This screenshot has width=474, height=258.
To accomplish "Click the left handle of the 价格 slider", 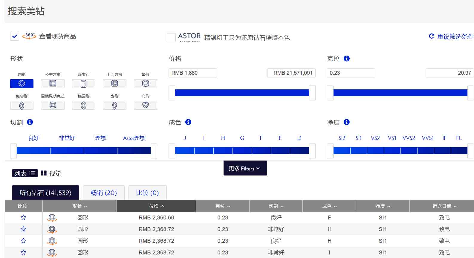I will [x=172, y=93].
